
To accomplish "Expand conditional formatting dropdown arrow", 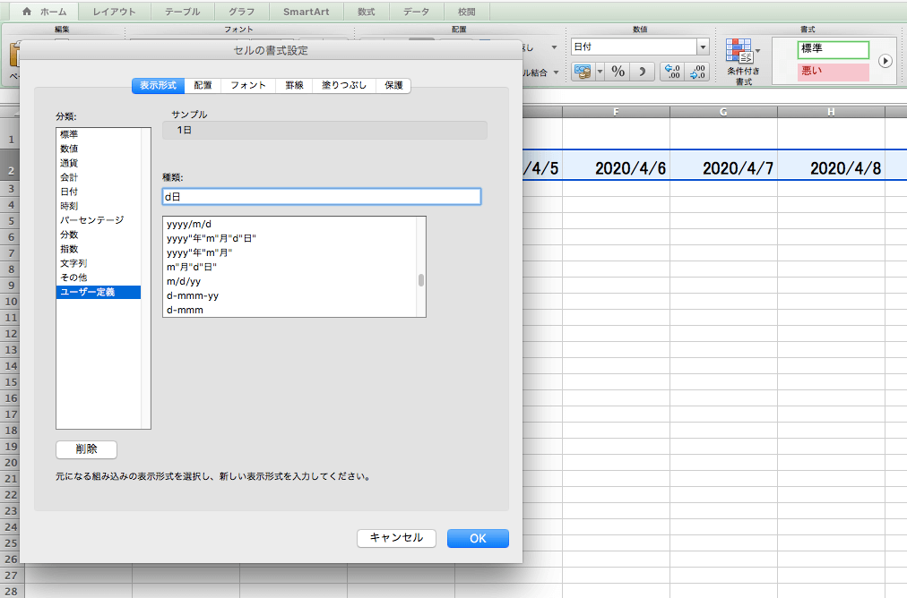I will click(757, 51).
